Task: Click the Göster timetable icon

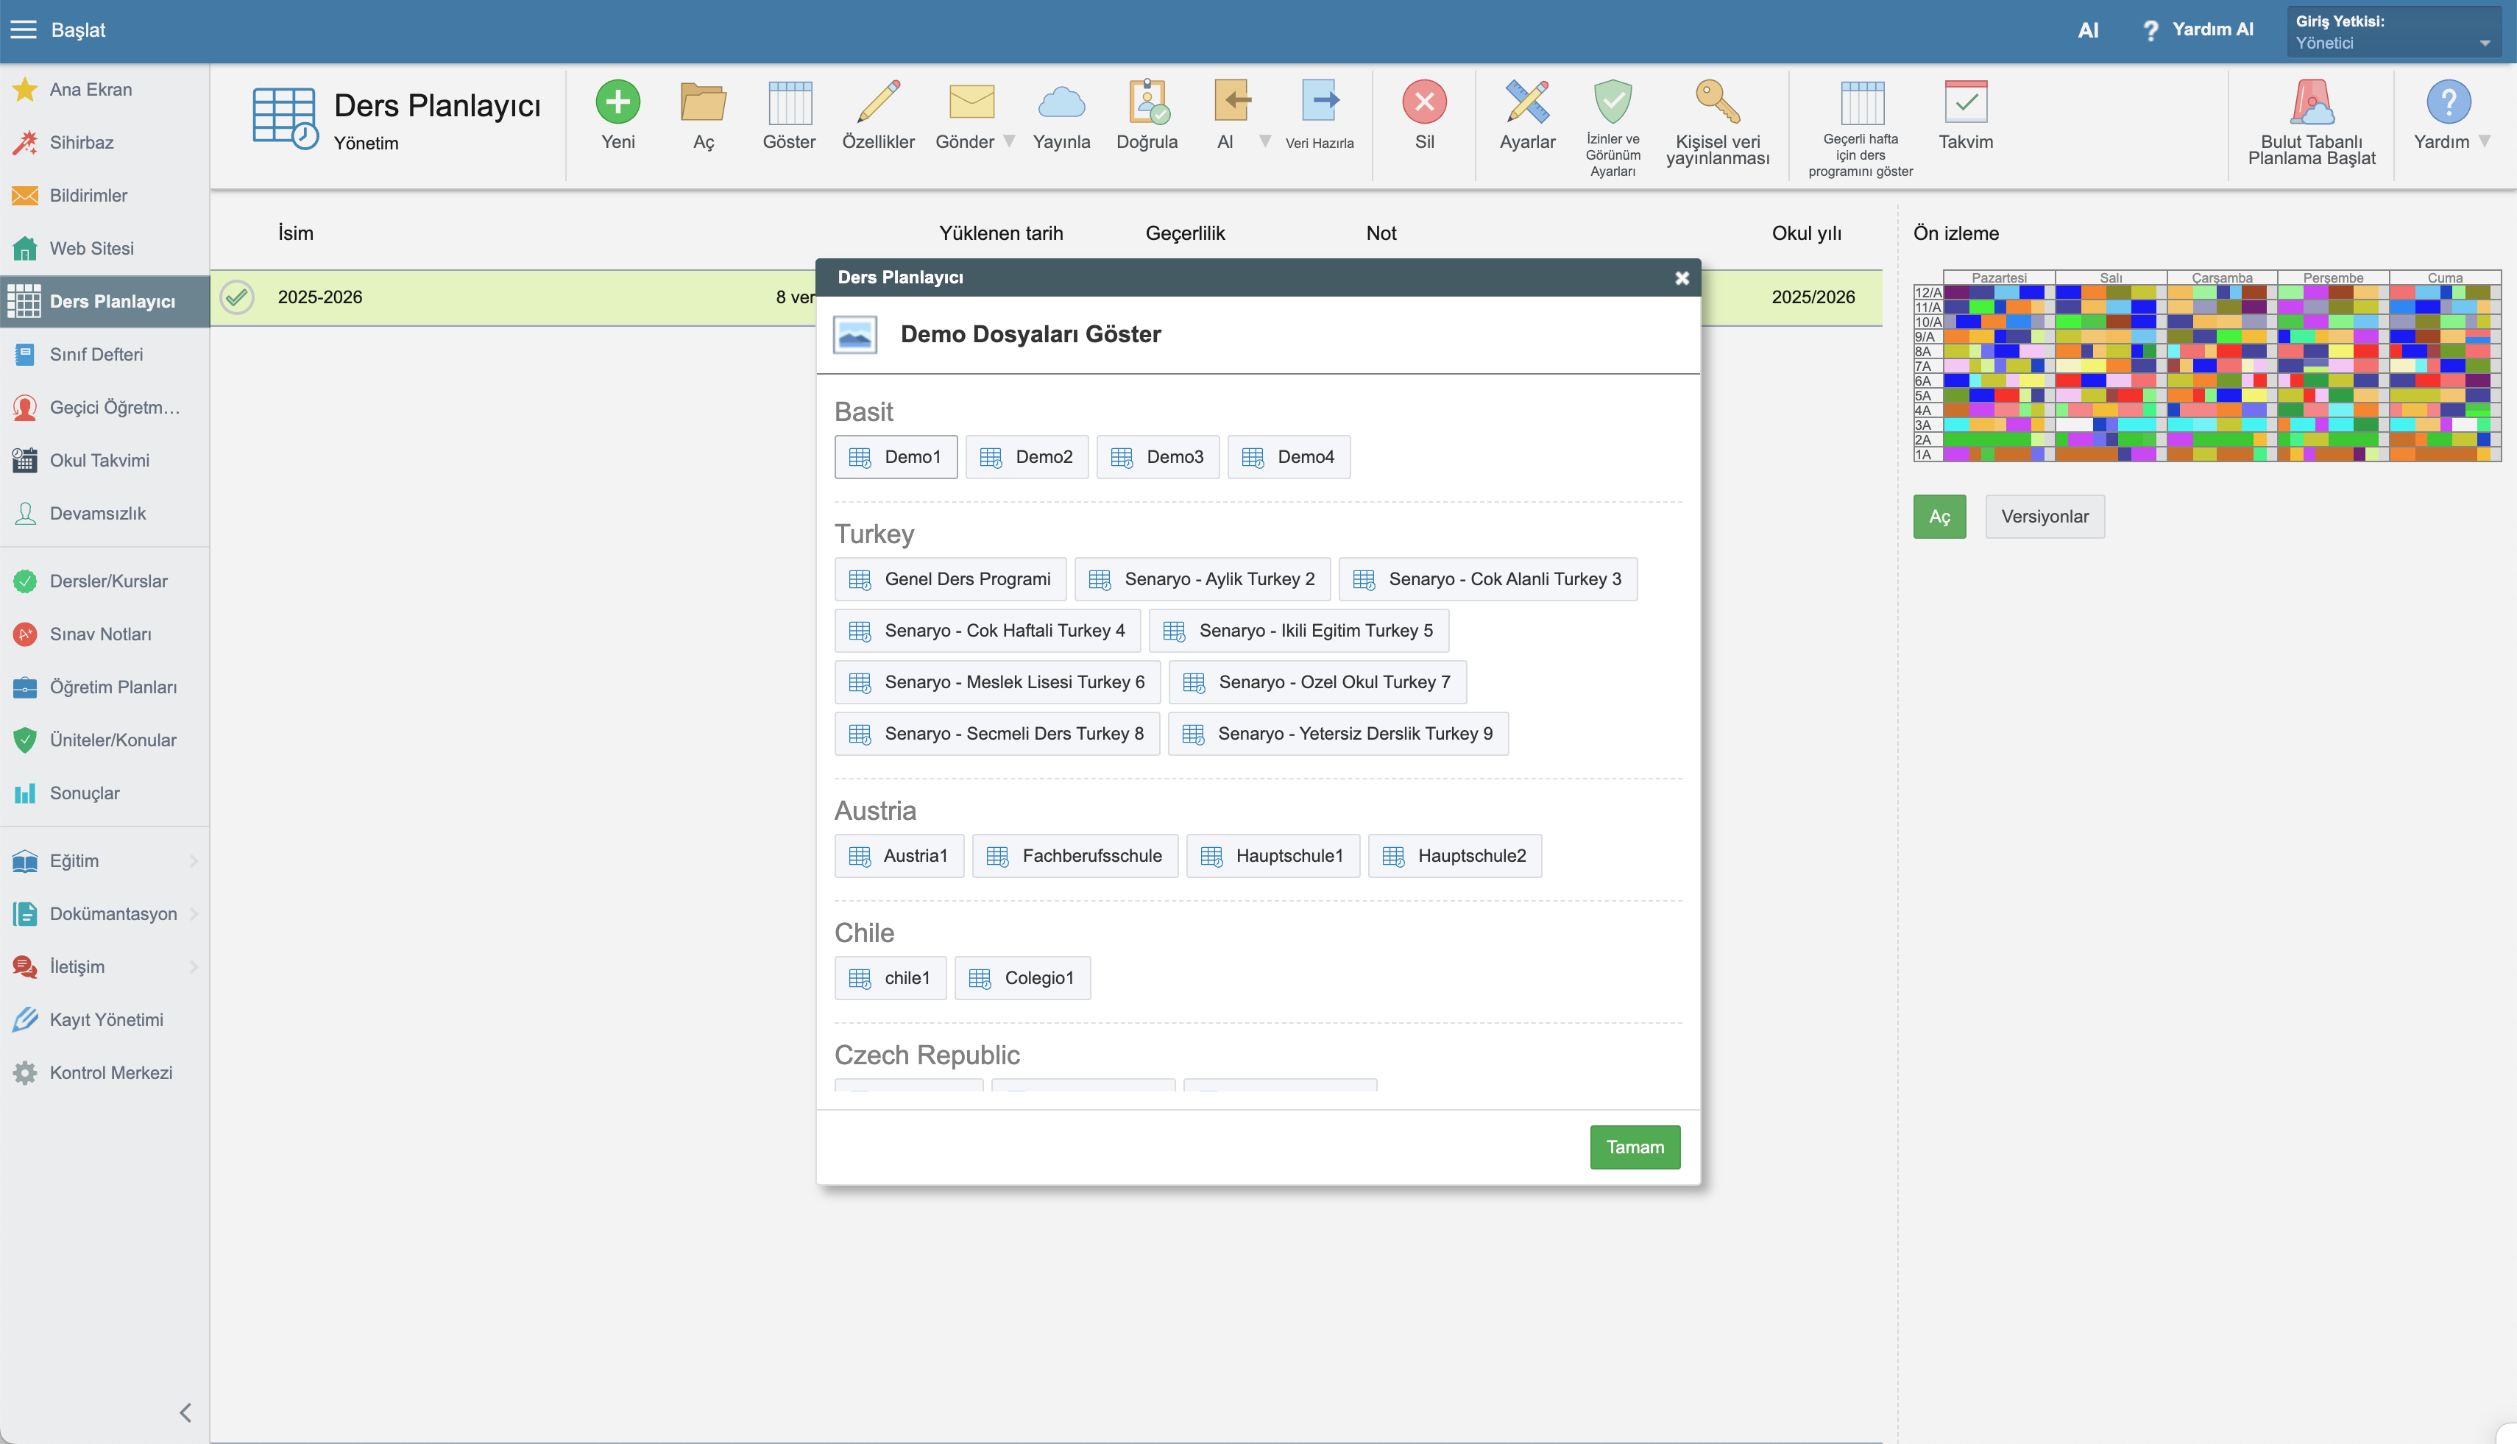Action: (790, 101)
